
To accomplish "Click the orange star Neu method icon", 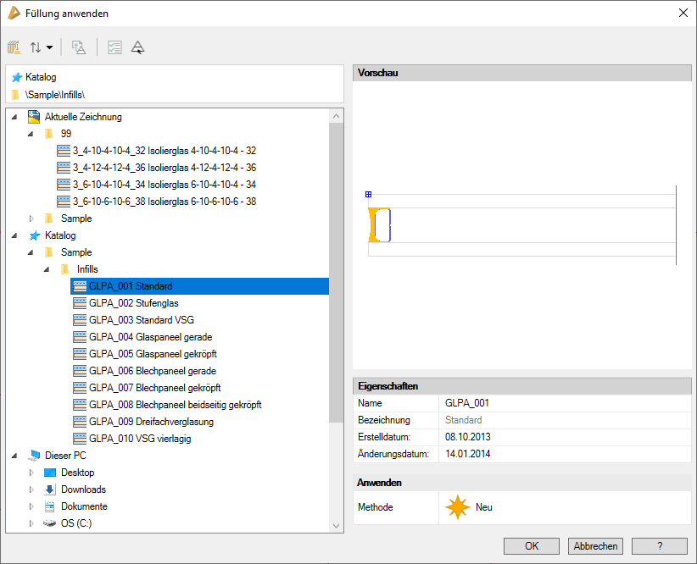I will pos(458,507).
